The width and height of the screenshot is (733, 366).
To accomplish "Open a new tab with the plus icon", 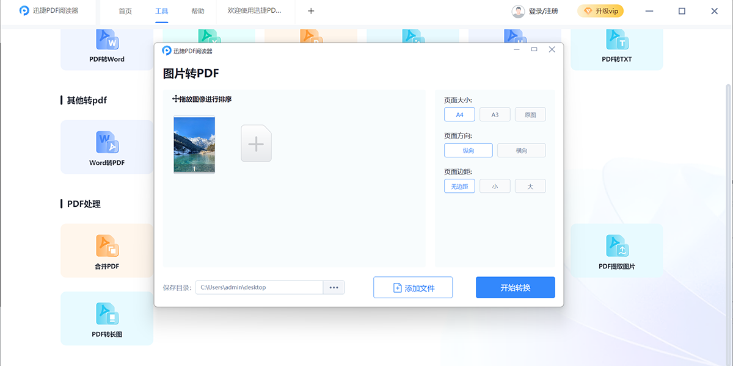I will [x=310, y=10].
